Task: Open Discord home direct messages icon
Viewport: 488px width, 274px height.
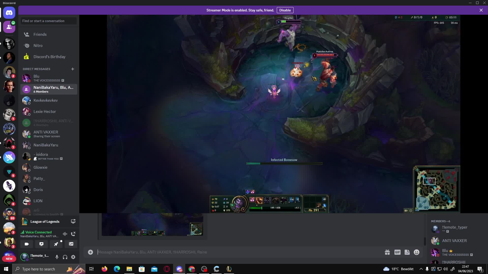Action: click(9, 13)
